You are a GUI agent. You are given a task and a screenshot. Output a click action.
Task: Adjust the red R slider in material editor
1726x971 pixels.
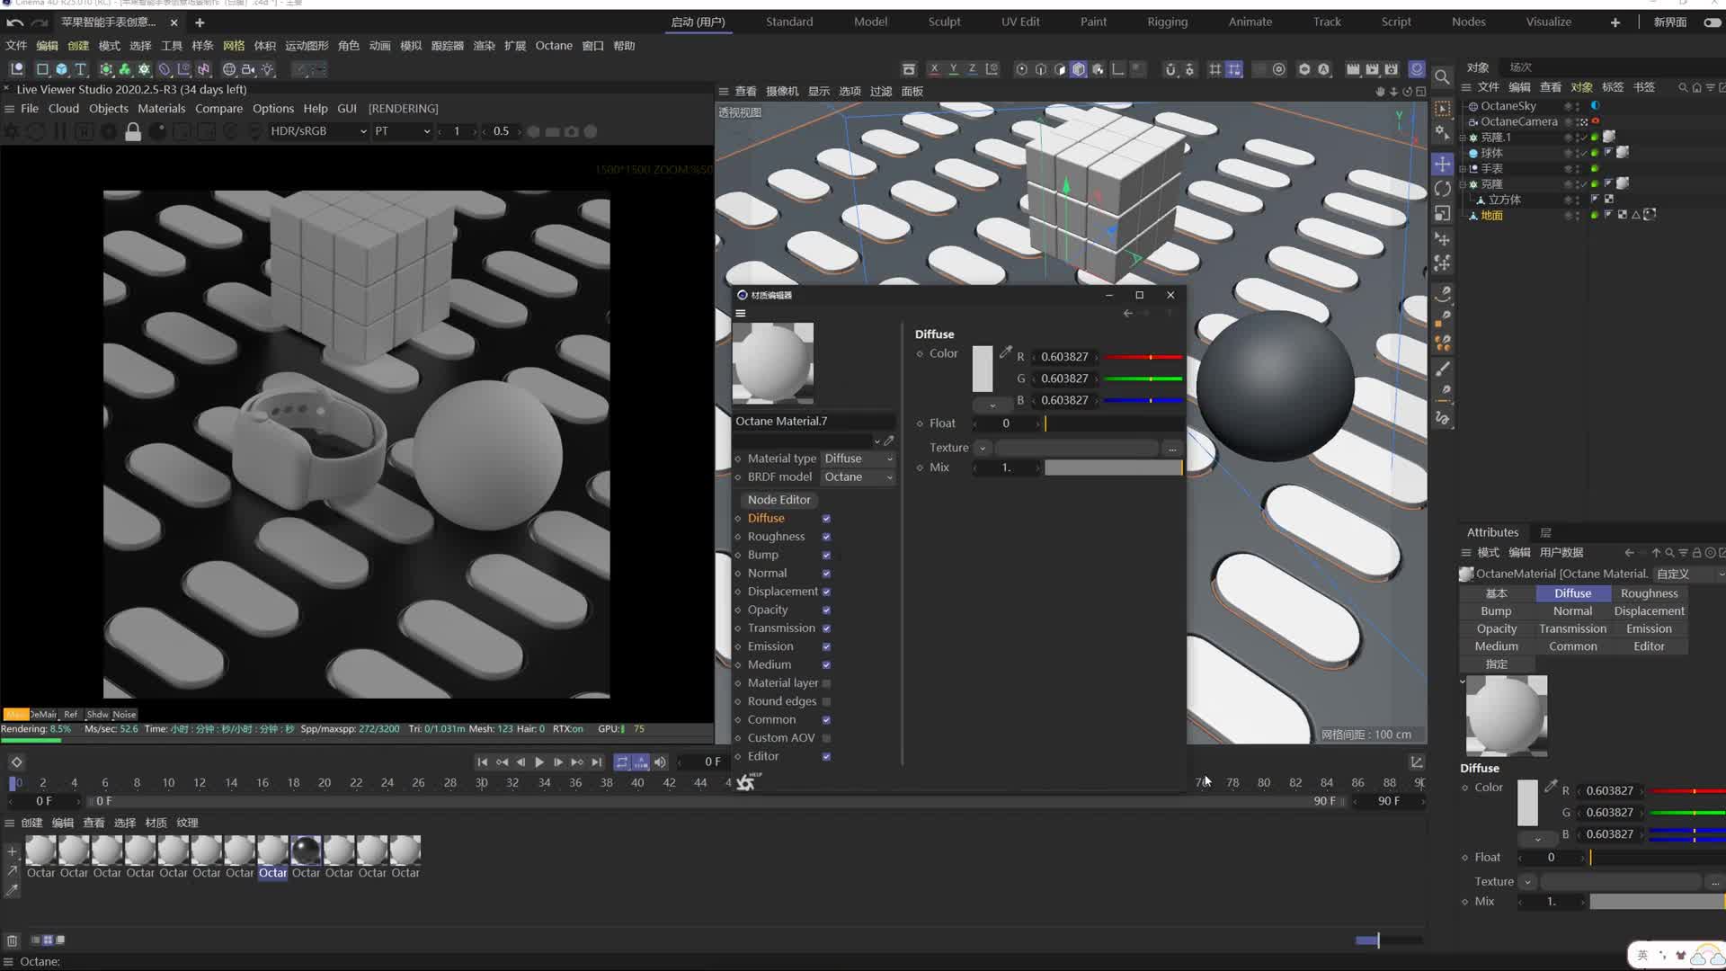click(1143, 357)
